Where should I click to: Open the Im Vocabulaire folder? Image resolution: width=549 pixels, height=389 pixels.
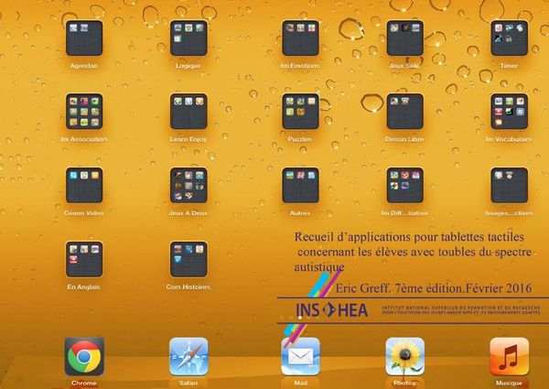(509, 112)
